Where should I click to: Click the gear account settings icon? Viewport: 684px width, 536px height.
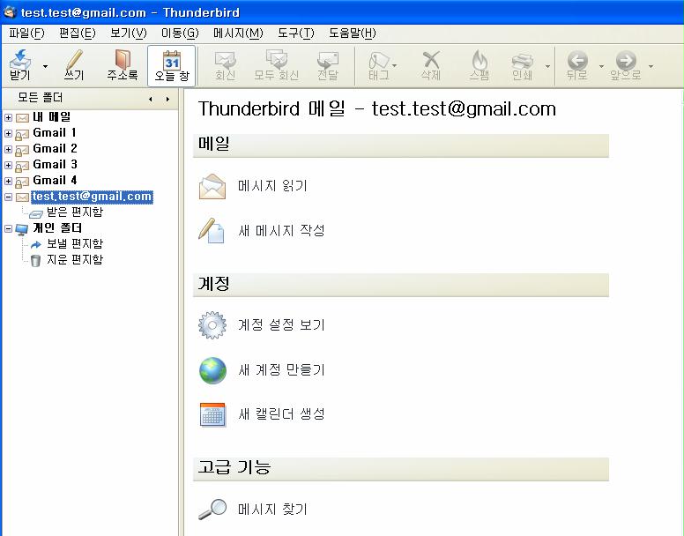[x=212, y=325]
